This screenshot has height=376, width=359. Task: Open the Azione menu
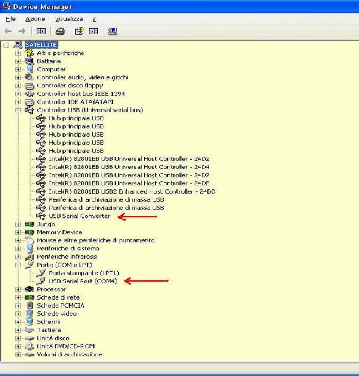point(35,19)
